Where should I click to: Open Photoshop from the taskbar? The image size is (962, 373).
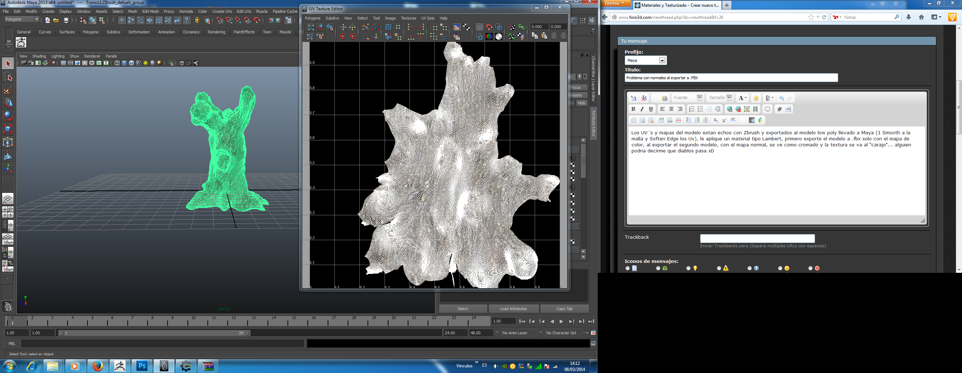tap(142, 366)
